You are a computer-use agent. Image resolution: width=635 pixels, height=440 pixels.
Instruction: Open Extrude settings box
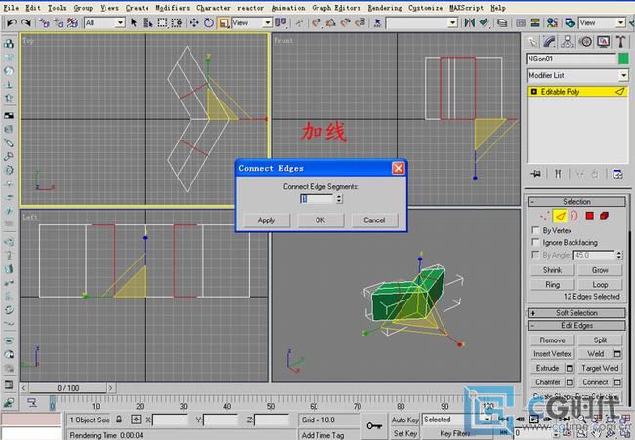[x=570, y=368]
